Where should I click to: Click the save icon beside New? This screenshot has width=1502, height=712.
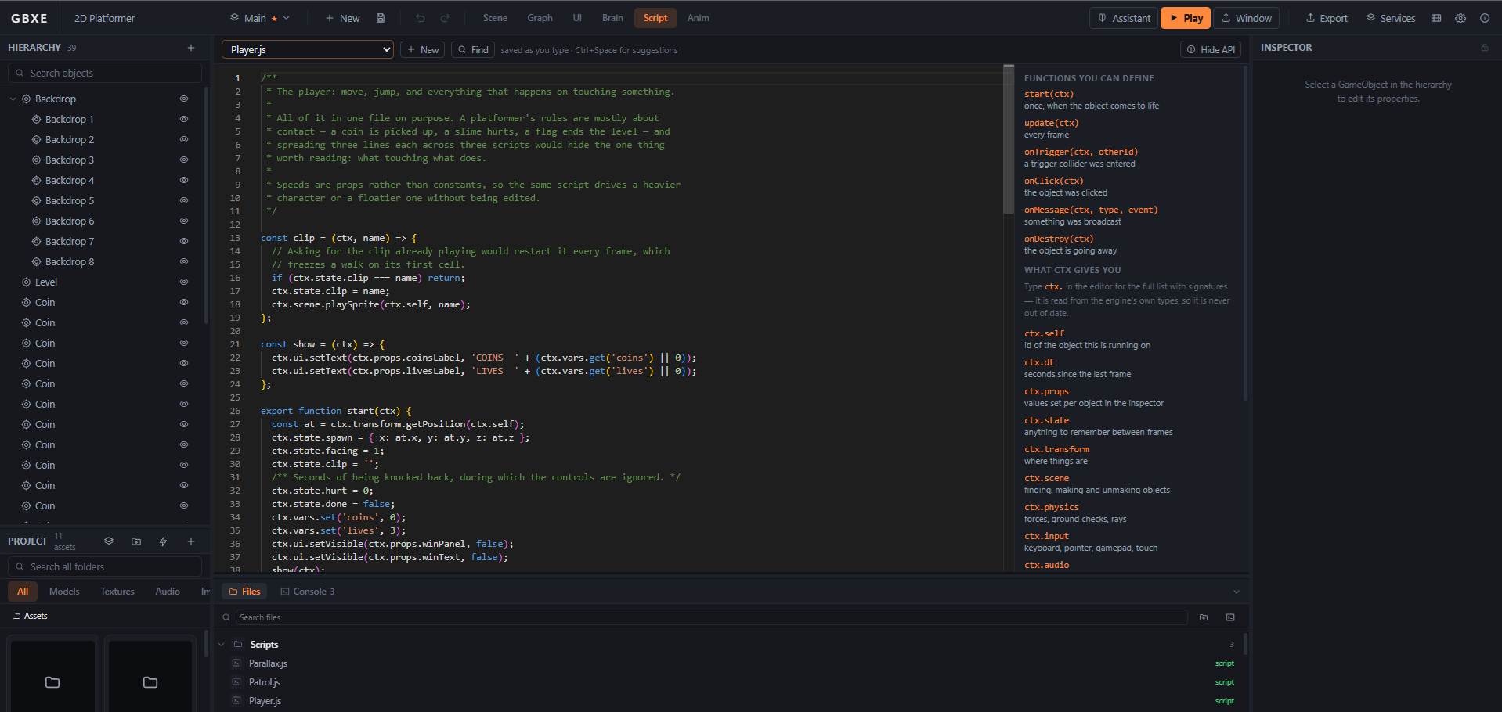(381, 18)
